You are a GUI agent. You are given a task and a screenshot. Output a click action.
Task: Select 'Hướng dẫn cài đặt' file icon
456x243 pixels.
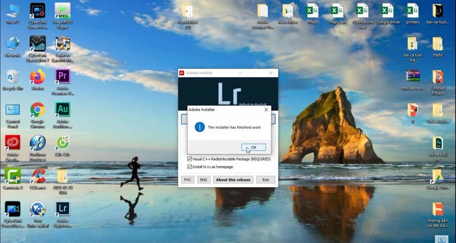[438, 215]
